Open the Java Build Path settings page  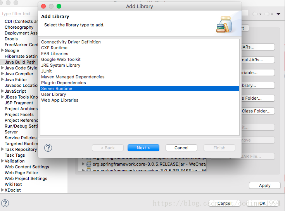[x=19, y=62]
